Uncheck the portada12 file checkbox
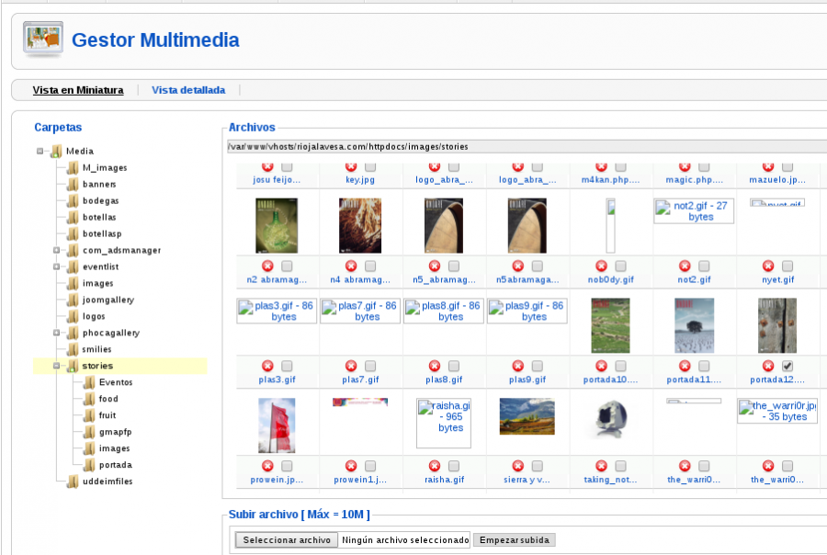Viewport: 827px width, 555px height. pyautogui.click(x=787, y=366)
